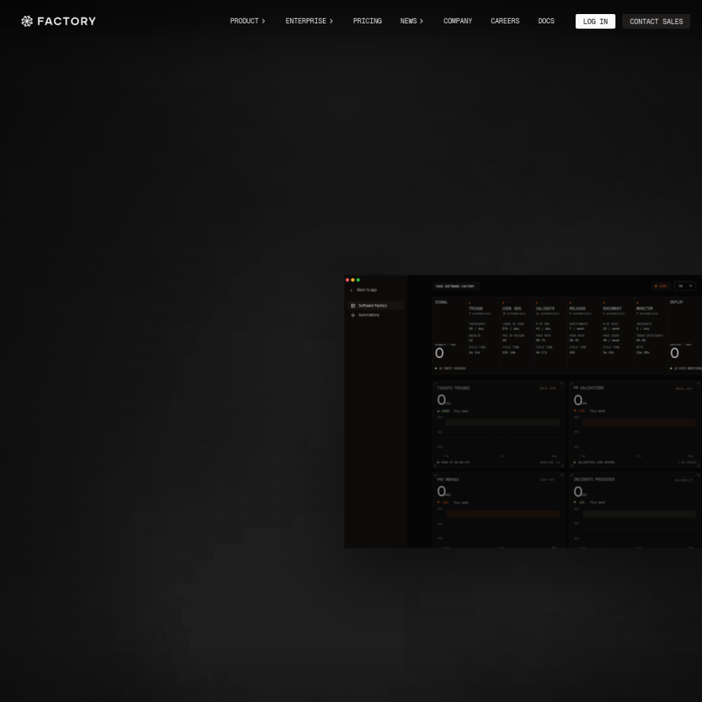Expand the PRODUCT navigation menu
This screenshot has width=702, height=702.
[x=247, y=21]
